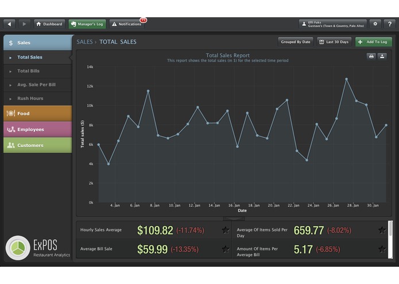The width and height of the screenshot is (399, 284).
Task: Open settings with the gear icon
Action: click(x=375, y=24)
